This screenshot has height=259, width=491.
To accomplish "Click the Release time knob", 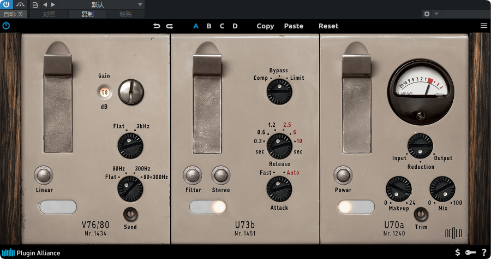I will [x=279, y=146].
